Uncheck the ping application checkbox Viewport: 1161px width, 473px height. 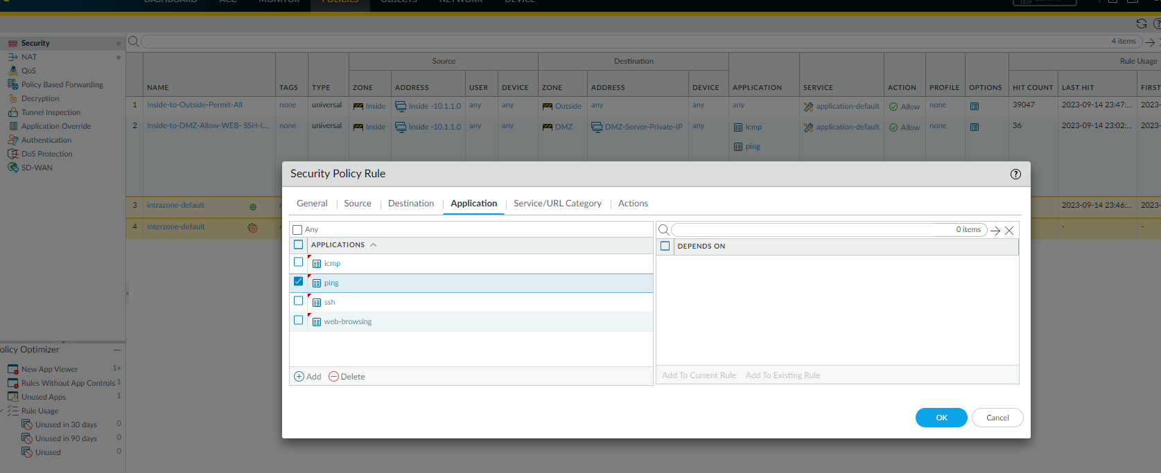[299, 282]
